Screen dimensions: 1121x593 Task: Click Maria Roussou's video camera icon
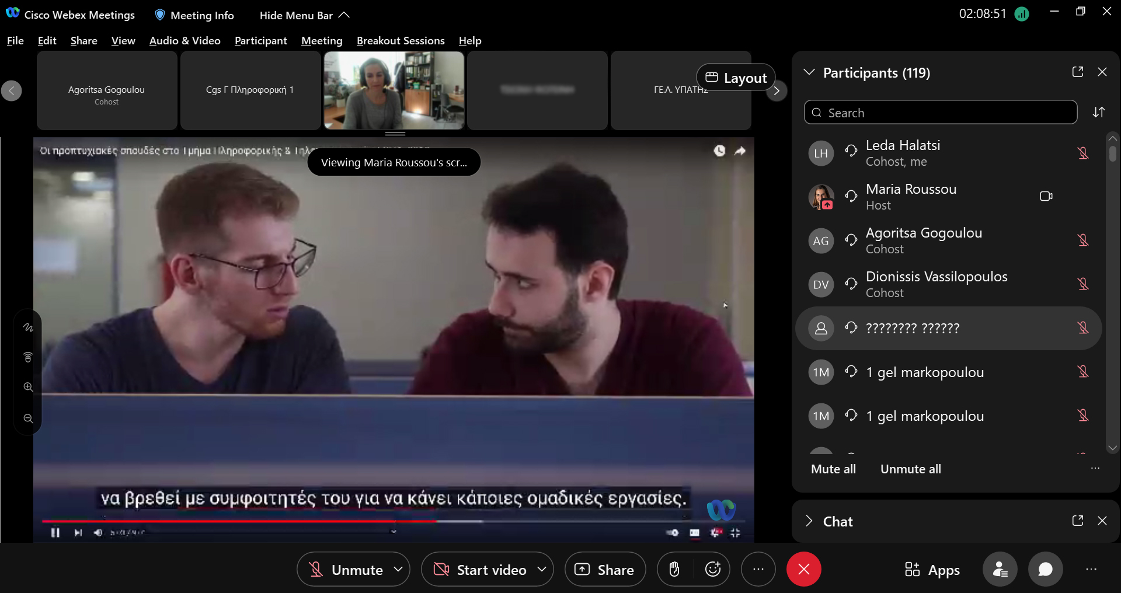(x=1046, y=196)
